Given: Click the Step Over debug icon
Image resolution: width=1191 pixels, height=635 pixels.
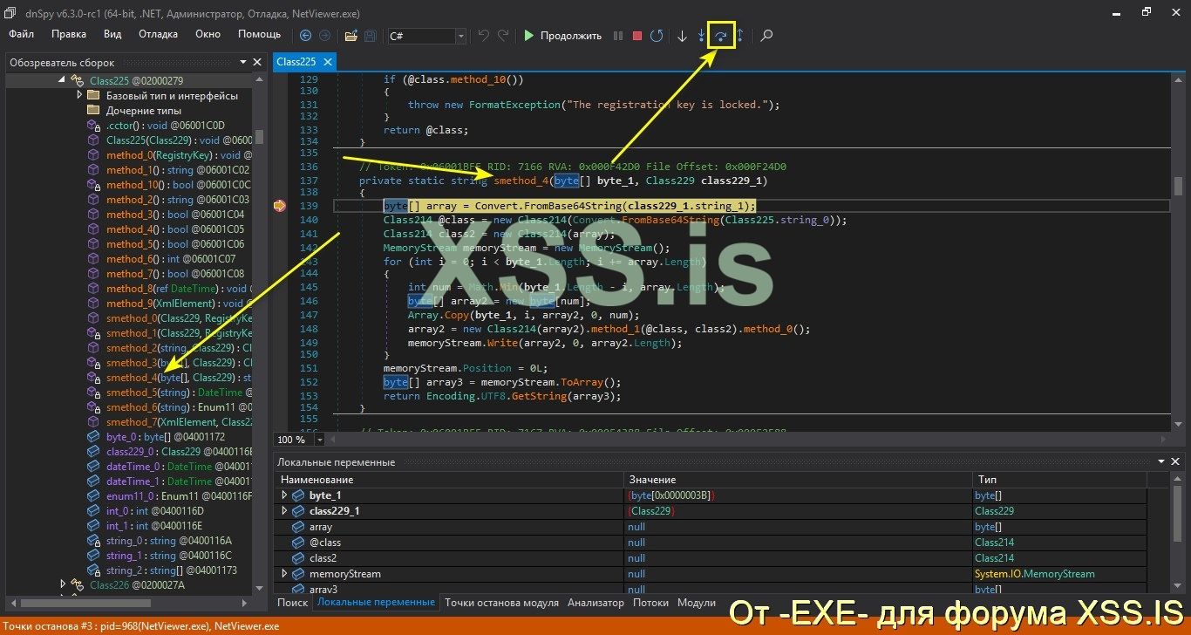Looking at the screenshot, I should (721, 36).
